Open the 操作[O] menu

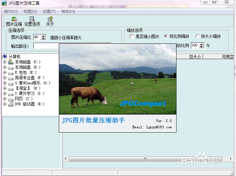coord(11,12)
